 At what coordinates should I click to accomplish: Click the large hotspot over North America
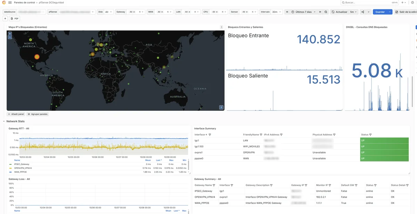37,57
